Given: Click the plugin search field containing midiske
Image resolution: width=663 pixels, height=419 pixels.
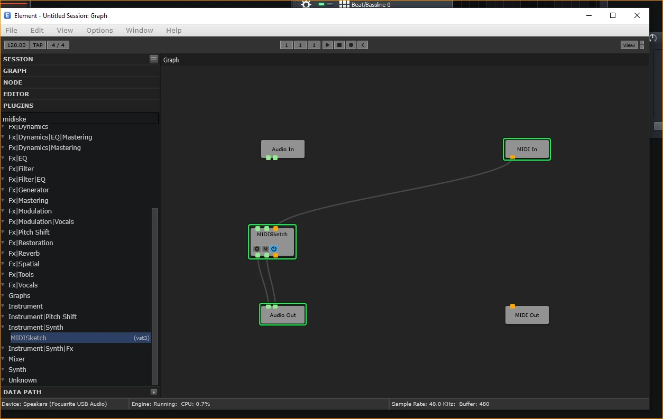Looking at the screenshot, I should (79, 119).
